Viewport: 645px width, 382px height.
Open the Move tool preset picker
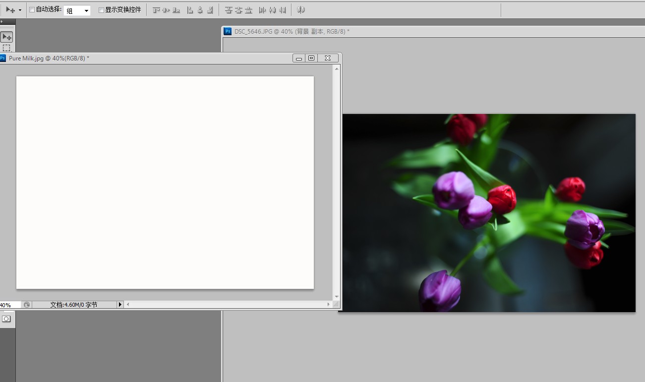(20, 10)
